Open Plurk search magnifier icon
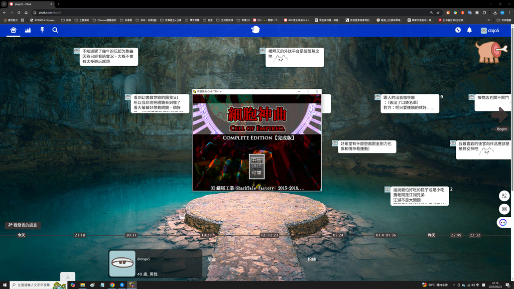The image size is (514, 289). (x=55, y=30)
